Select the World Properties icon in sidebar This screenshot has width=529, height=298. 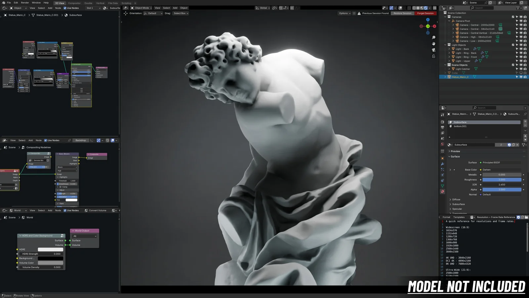(x=442, y=144)
